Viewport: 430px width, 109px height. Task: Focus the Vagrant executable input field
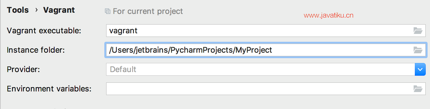coord(266,31)
